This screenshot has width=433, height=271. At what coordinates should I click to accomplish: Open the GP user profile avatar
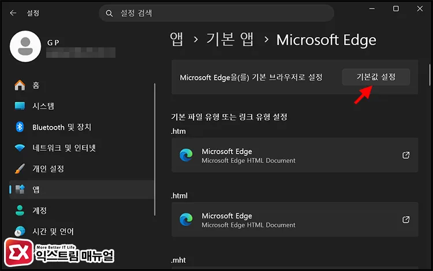click(x=25, y=46)
